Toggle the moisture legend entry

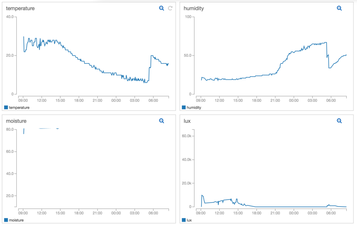(x=14, y=220)
